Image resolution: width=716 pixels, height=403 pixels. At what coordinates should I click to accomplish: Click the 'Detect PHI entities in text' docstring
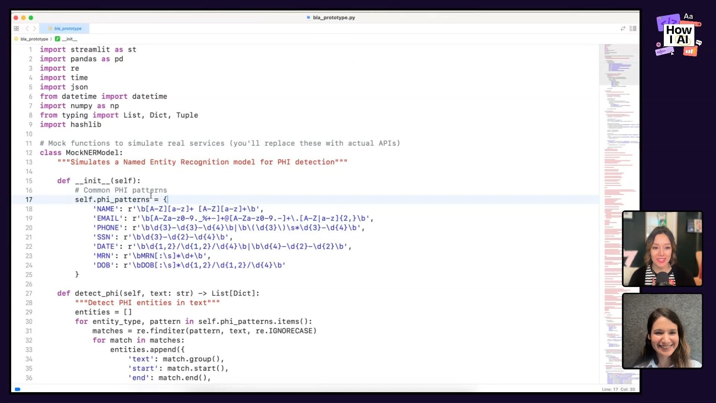(147, 303)
